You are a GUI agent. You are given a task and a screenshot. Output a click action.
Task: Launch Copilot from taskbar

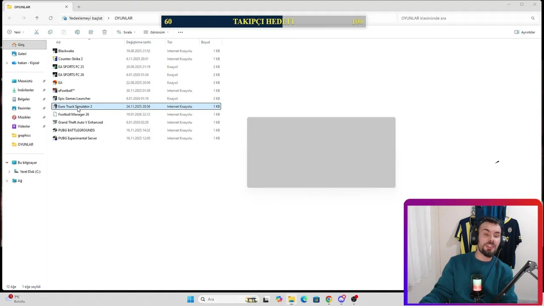coord(279,299)
